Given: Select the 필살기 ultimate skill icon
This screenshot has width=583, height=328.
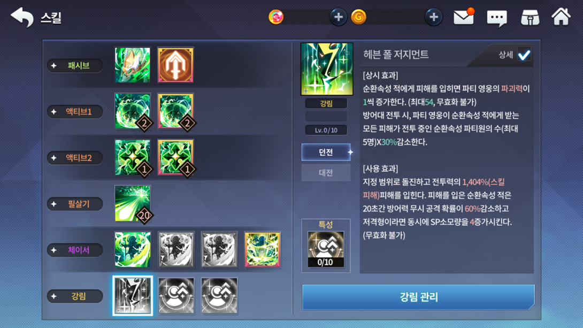Looking at the screenshot, I should 133,203.
